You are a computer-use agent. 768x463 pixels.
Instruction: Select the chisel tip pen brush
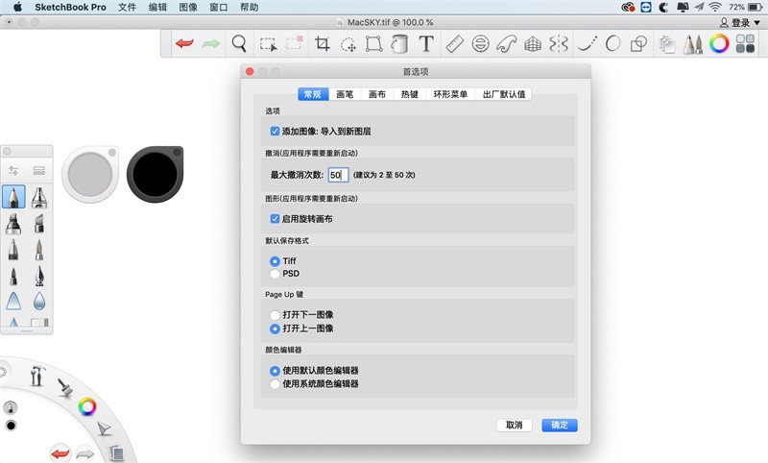[39, 223]
